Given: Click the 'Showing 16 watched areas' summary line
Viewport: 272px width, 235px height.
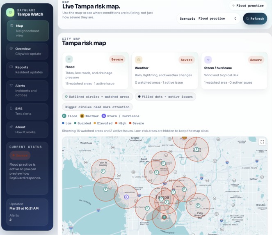Looking at the screenshot, I should tap(135, 131).
